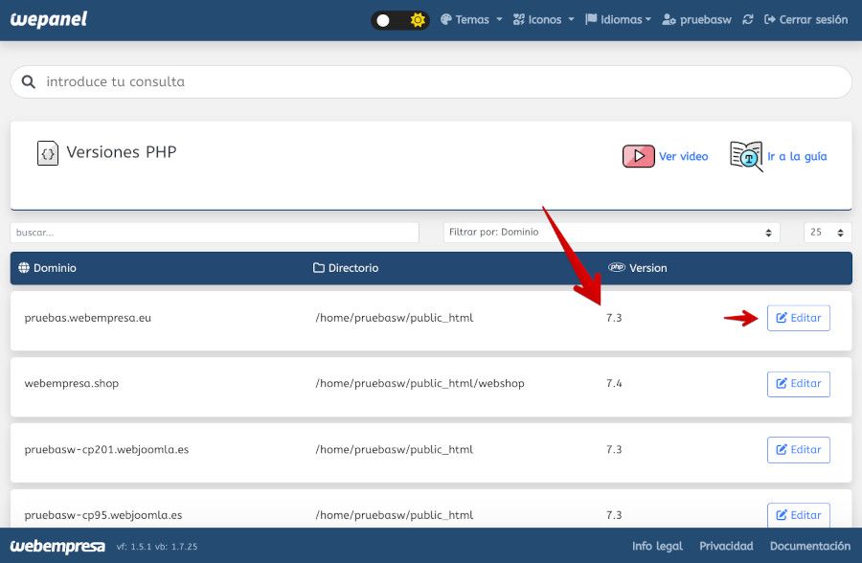Click the webempresa footer logo
Screen dimensions: 862x563
tap(57, 546)
